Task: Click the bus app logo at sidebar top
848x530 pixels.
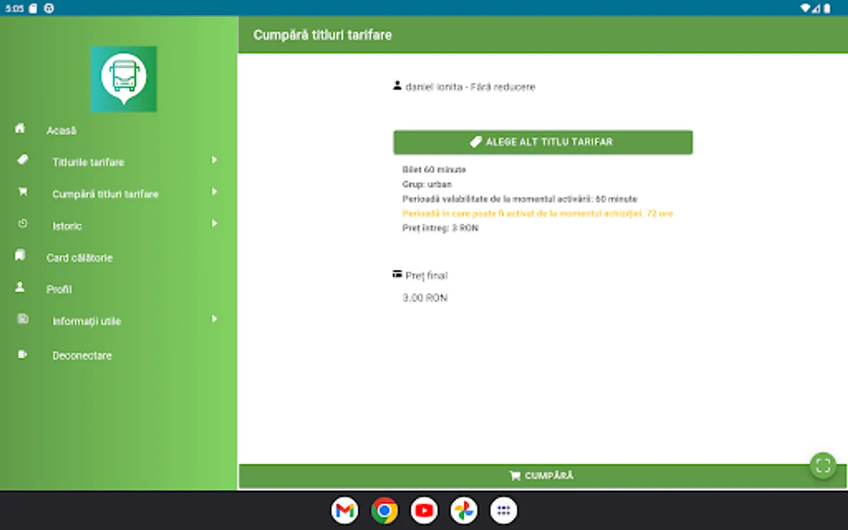Action: point(124,79)
